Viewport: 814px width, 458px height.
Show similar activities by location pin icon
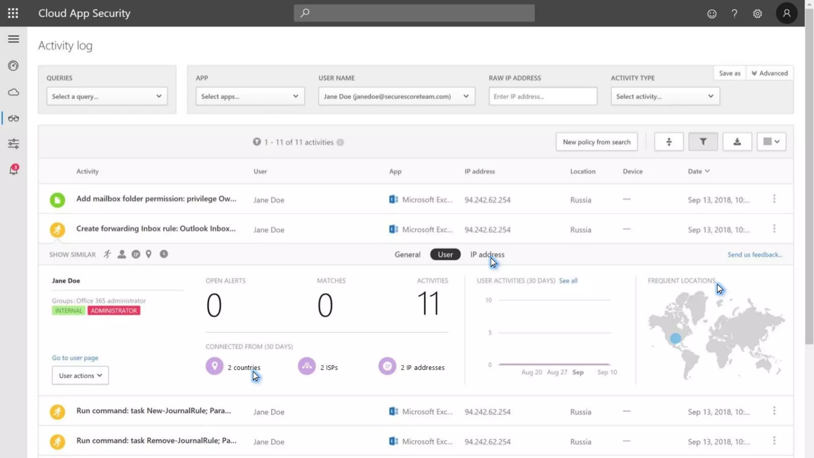tap(149, 254)
